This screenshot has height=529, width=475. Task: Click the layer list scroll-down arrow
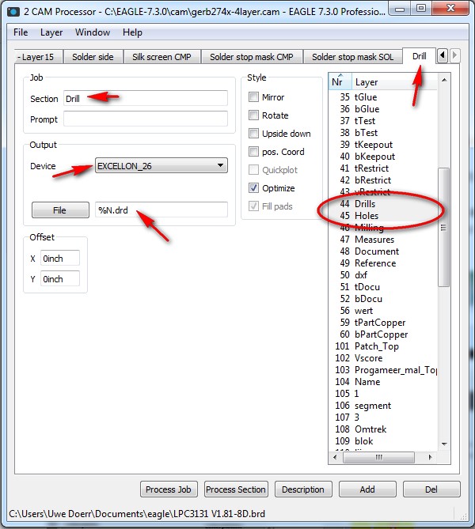tap(444, 444)
